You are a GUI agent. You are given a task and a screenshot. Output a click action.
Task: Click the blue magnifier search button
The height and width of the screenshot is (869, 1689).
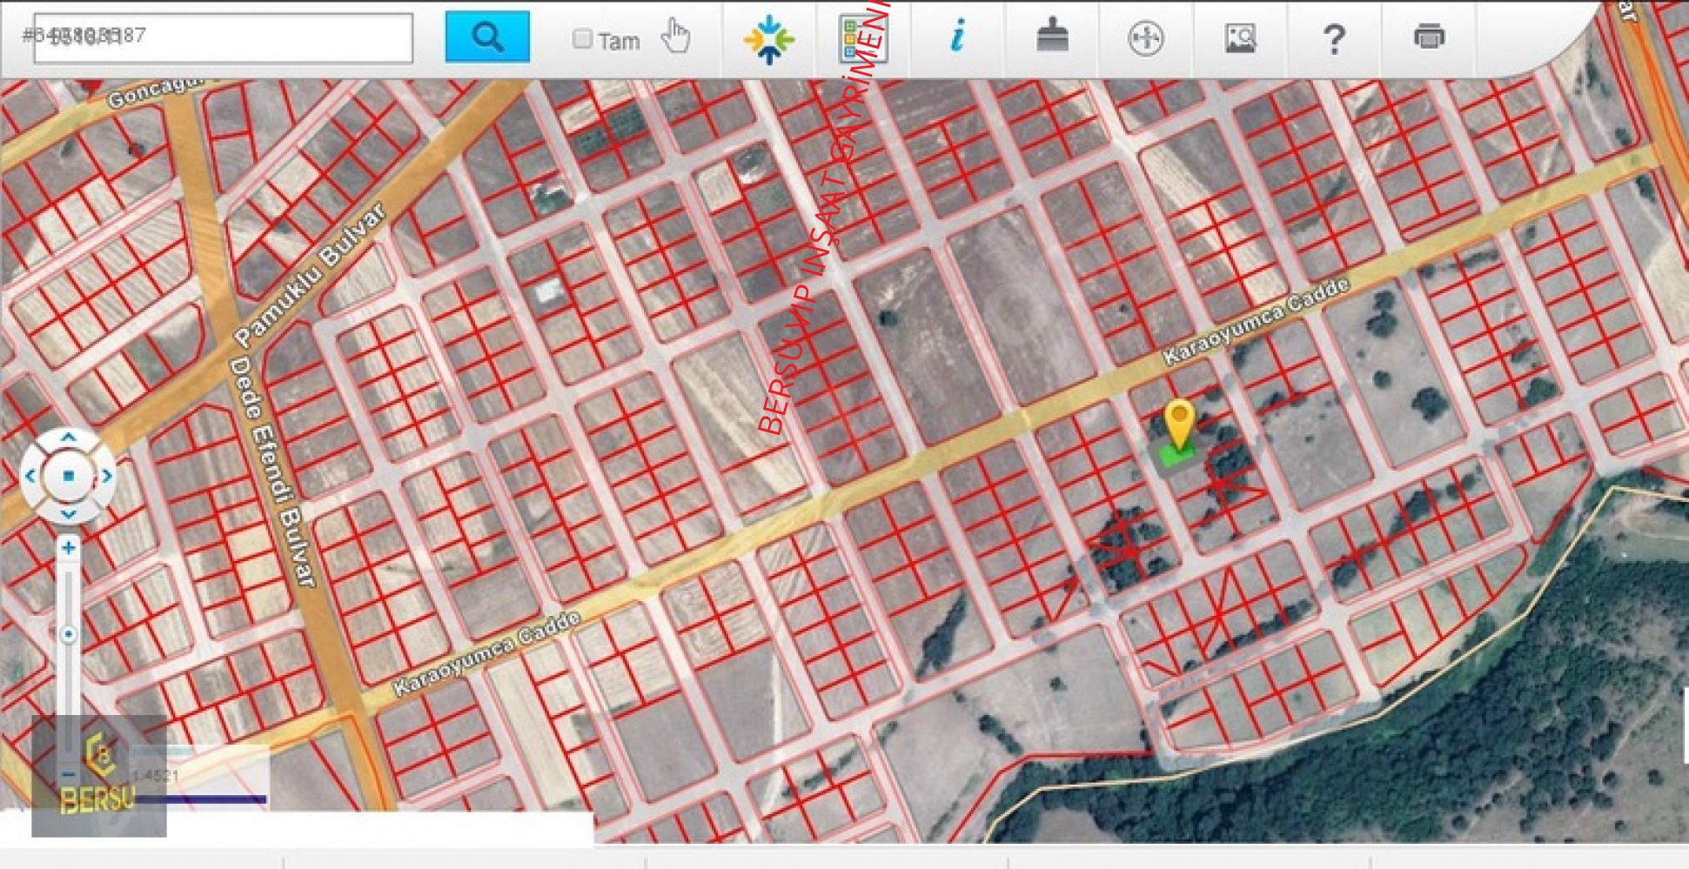(x=487, y=37)
